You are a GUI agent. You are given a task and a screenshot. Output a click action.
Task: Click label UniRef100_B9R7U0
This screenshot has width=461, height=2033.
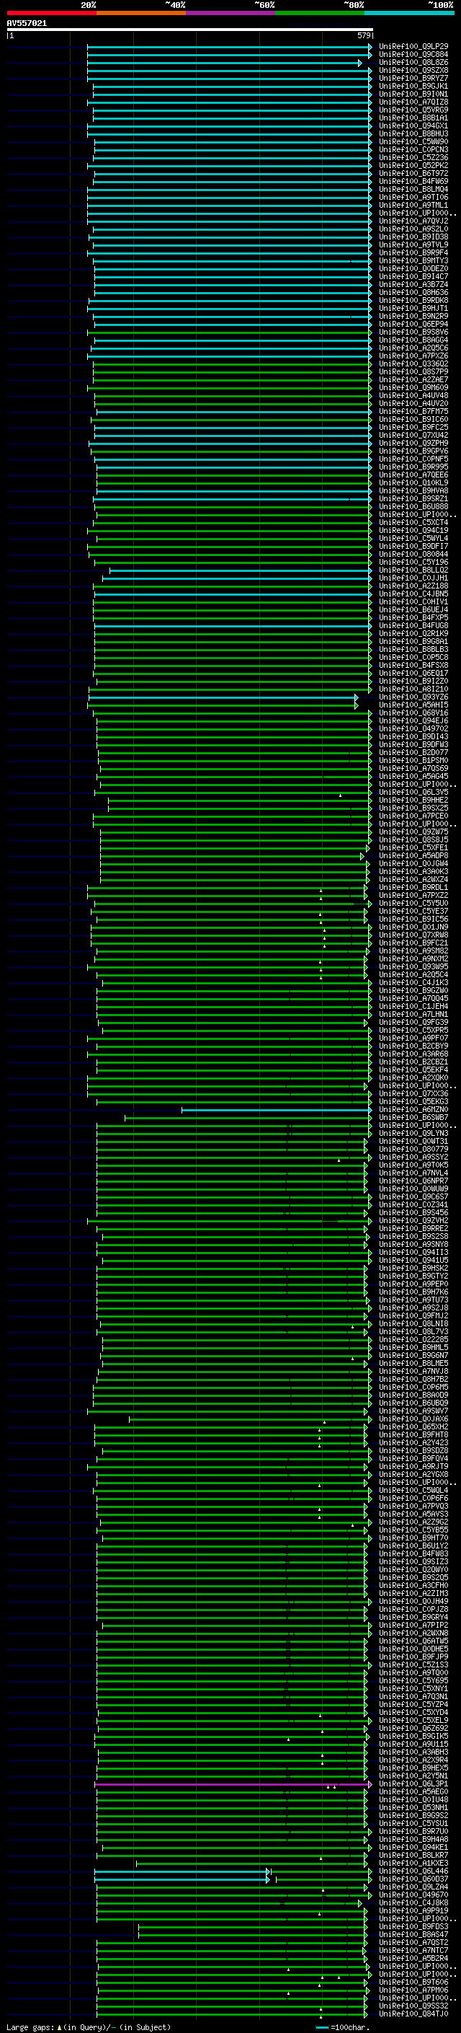click(x=413, y=1832)
